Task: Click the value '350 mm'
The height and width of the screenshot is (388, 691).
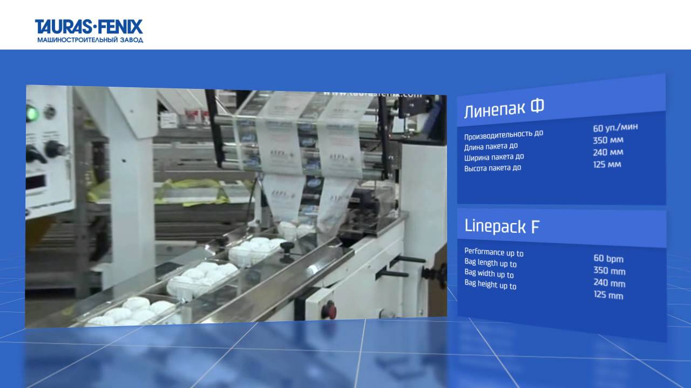Action: (609, 271)
